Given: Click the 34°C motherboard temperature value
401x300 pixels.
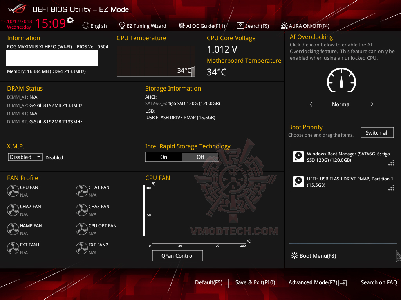Looking at the screenshot, I should 217,72.
